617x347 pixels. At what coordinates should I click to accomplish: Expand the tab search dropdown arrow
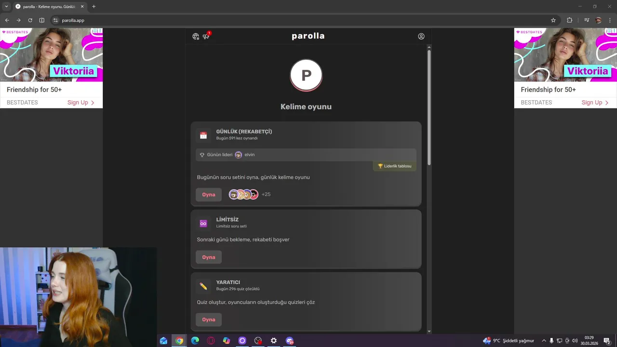pyautogui.click(x=6, y=6)
